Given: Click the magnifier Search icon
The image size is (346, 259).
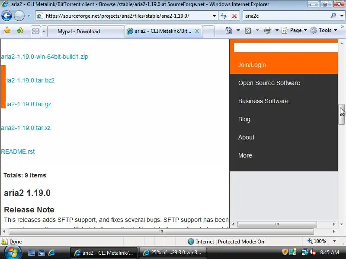Looking at the screenshot, I should point(333,16).
